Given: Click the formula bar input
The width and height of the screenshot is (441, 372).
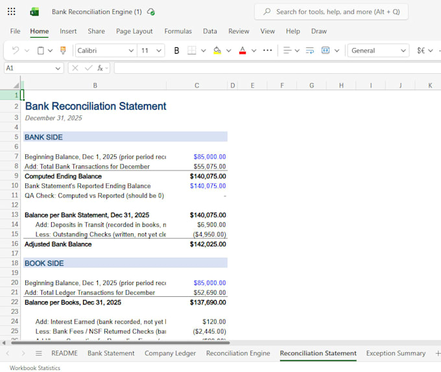Looking at the screenshot, I should 278,68.
